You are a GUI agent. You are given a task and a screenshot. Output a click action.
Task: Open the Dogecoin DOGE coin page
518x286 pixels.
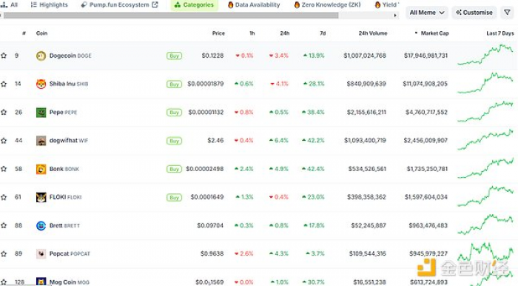pos(70,56)
